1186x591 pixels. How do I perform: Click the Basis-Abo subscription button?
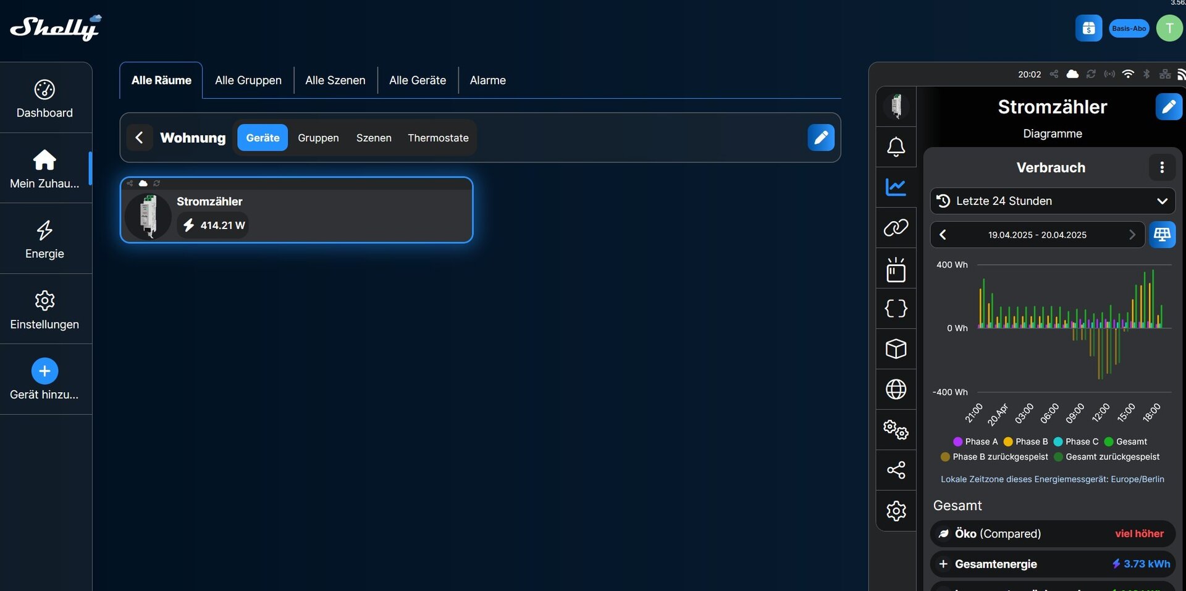1129,28
